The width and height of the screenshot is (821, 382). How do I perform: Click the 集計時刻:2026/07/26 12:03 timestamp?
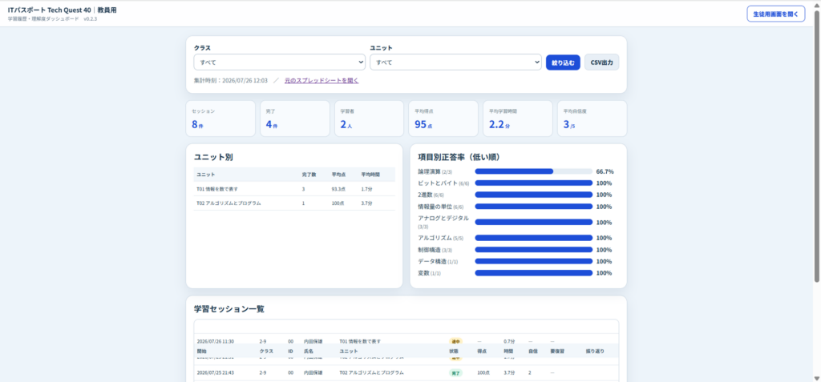(x=230, y=81)
